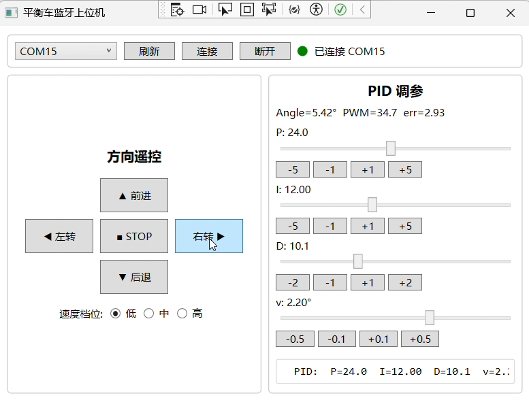Click the -0.5 button for v
Screen dimensions: 529x400
point(295,339)
